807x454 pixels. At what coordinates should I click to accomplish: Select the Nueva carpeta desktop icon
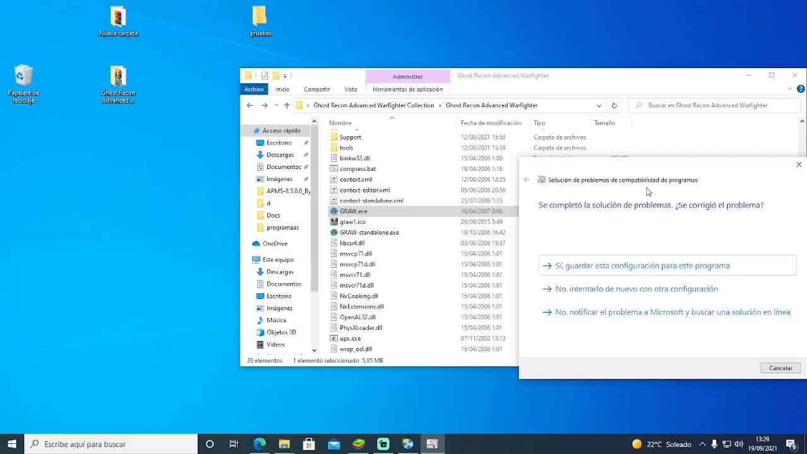click(x=119, y=21)
